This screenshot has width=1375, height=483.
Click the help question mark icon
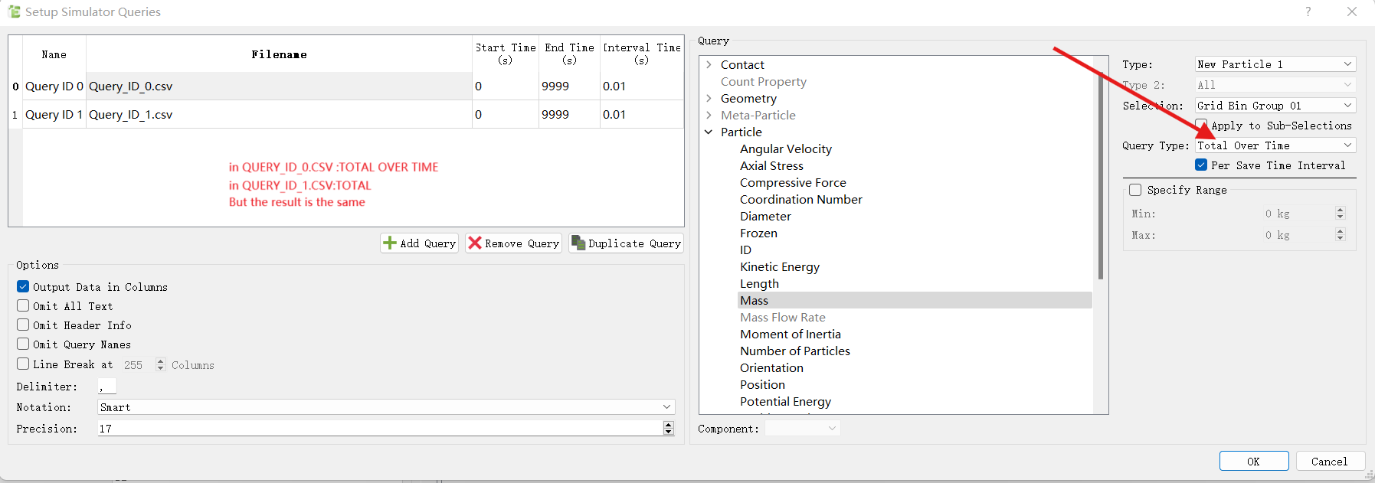[x=1308, y=11]
